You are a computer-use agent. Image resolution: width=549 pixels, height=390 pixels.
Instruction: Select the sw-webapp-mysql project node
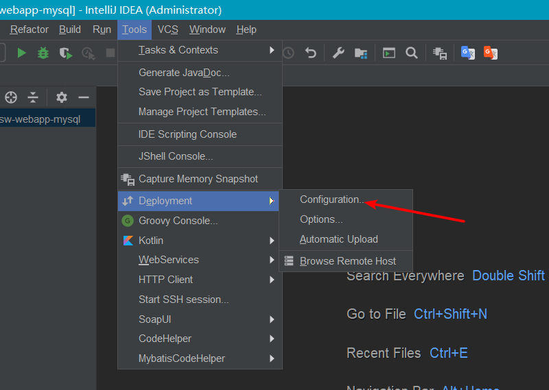coord(47,119)
